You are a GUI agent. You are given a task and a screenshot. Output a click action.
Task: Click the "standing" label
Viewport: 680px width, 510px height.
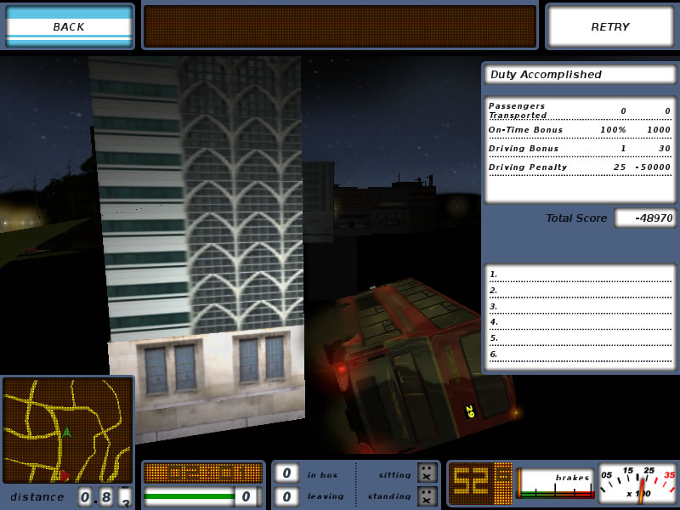(389, 496)
